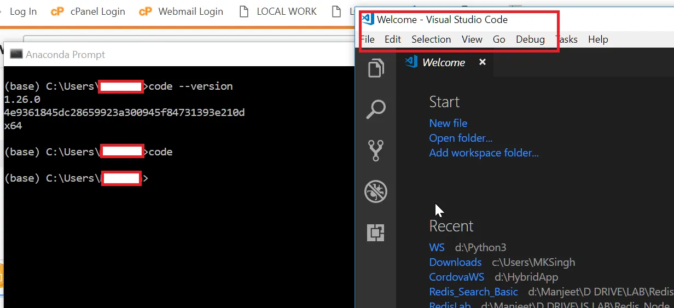Click the Open folder... link

[x=461, y=138]
